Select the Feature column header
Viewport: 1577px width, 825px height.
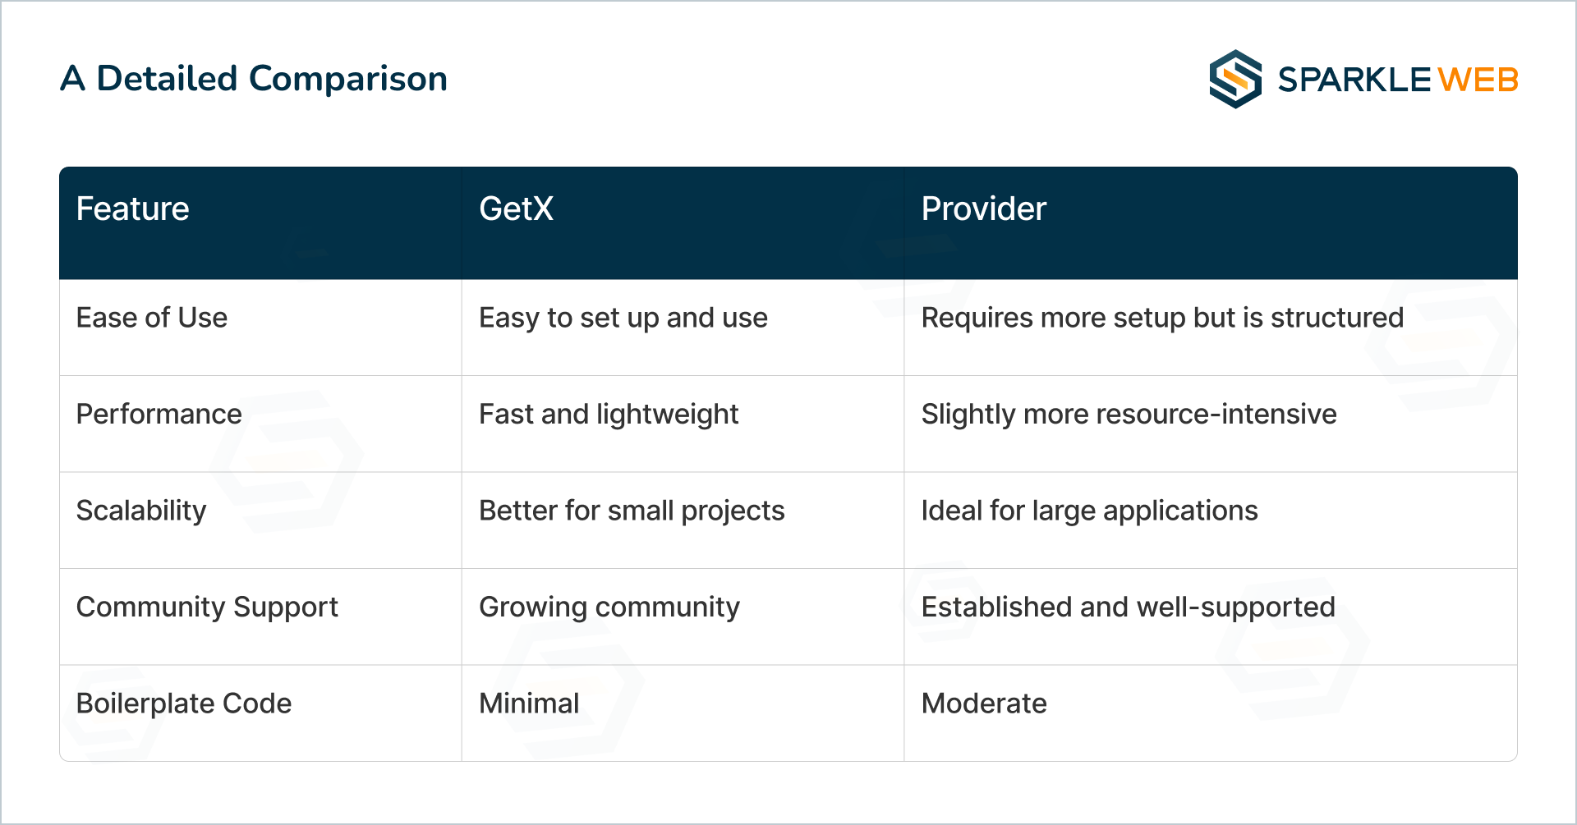point(132,209)
